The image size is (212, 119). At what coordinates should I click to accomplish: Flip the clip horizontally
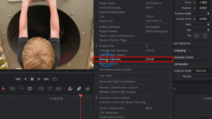[197, 36]
